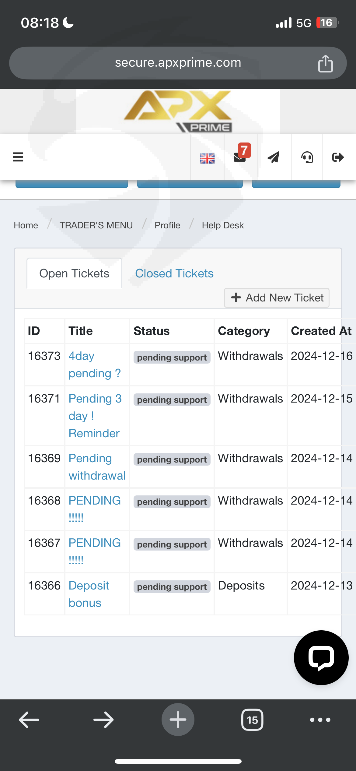Viewport: 356px width, 771px height.
Task: Tap the browser back arrow
Action: coord(29,720)
